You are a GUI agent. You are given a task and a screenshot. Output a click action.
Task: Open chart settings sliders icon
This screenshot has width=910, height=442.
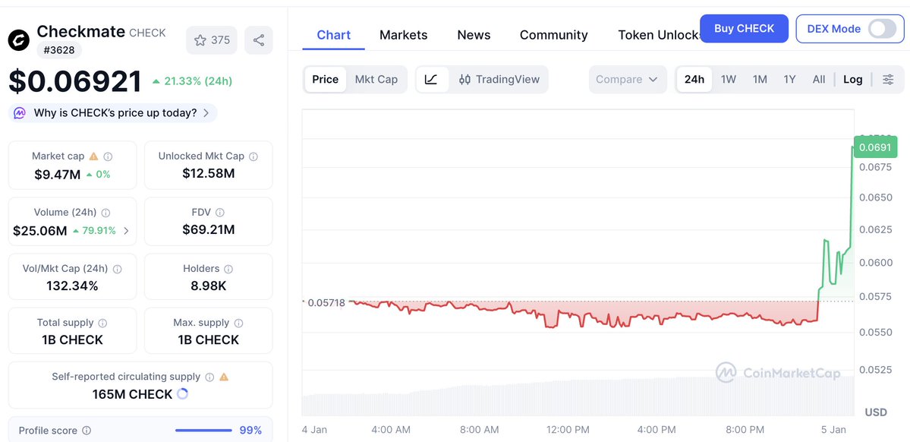coord(889,79)
